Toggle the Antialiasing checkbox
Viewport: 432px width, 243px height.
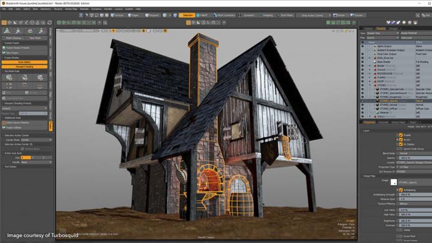[401, 190]
